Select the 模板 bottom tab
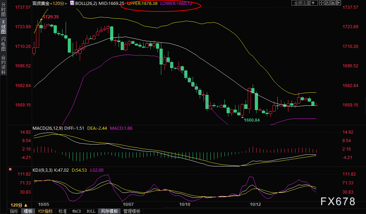This screenshot has height=214, width=366. tap(28, 211)
